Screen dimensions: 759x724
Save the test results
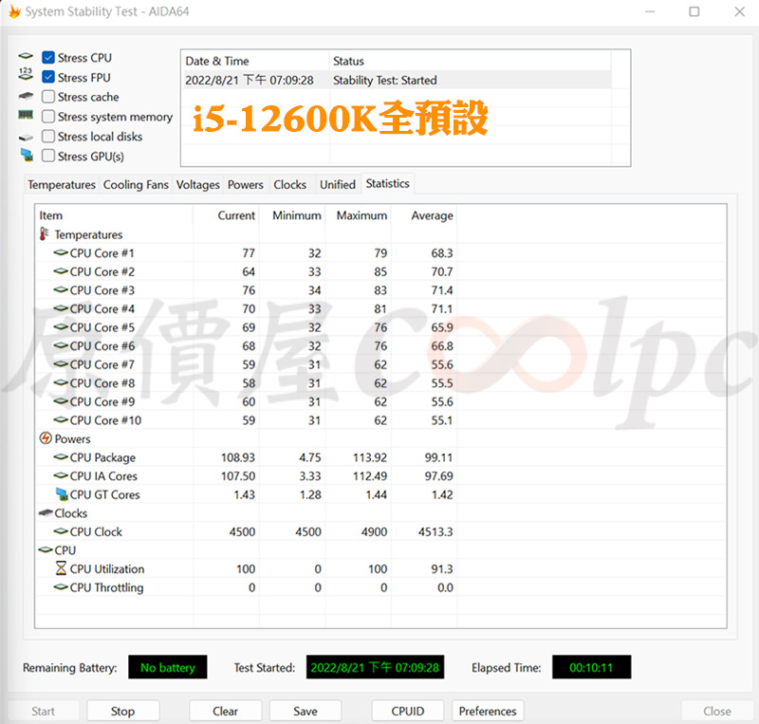pos(305,711)
